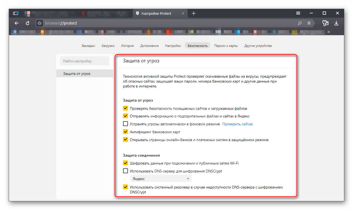Switch to the Загрузки tab
The image size is (353, 210).
click(x=108, y=46)
